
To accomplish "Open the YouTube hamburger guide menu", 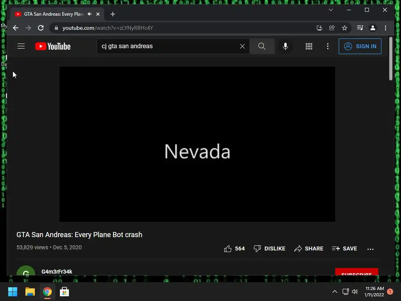I will (21, 46).
